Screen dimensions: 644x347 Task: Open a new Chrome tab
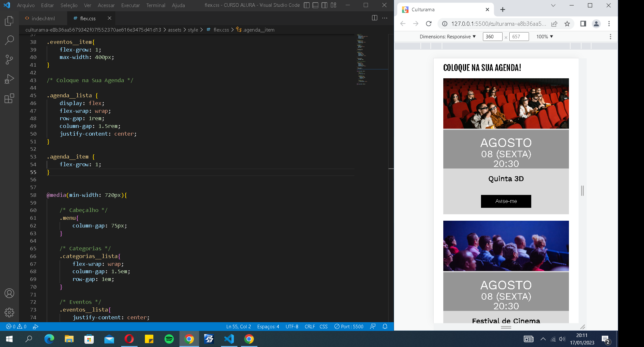tap(503, 9)
